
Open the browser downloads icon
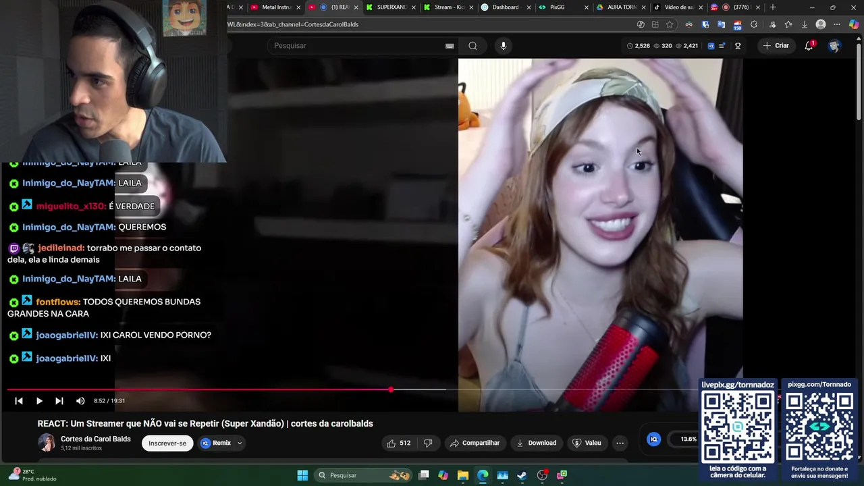click(805, 24)
